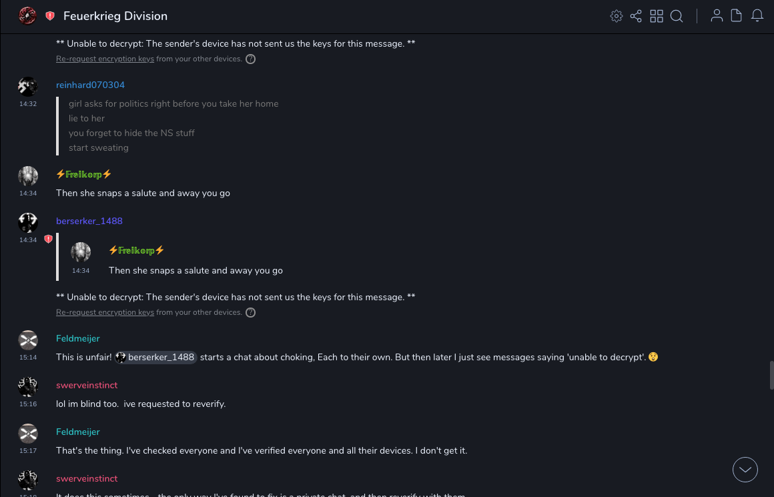
Task: Search the room with magnifier icon
Action: pos(677,16)
